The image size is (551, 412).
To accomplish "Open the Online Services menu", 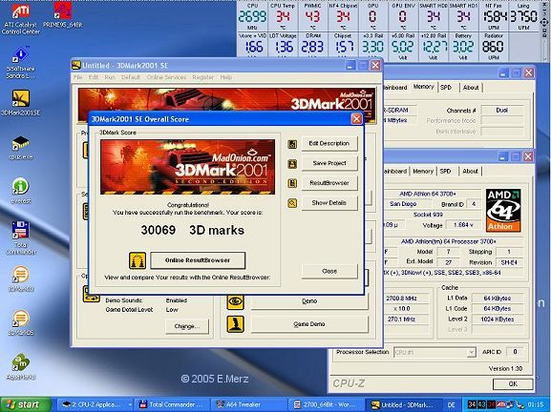I will (166, 77).
